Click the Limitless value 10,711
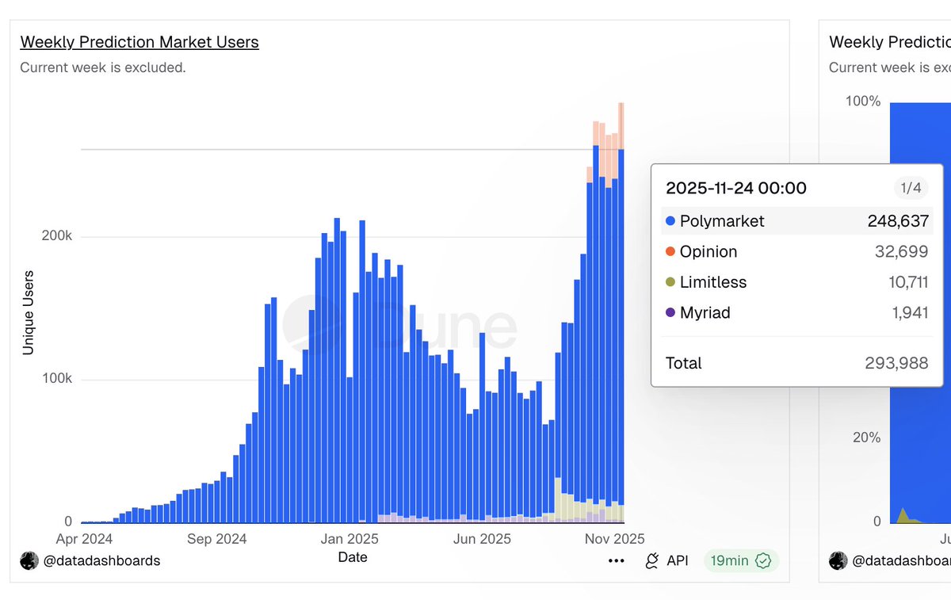The height and width of the screenshot is (600, 951). [x=908, y=282]
